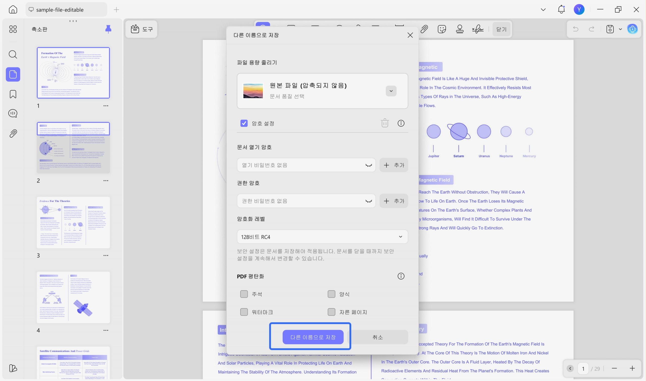Open the user account avatar Y

click(x=579, y=10)
